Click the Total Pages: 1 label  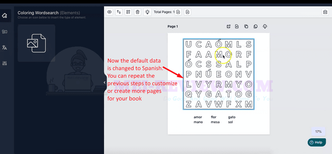click(x=164, y=12)
